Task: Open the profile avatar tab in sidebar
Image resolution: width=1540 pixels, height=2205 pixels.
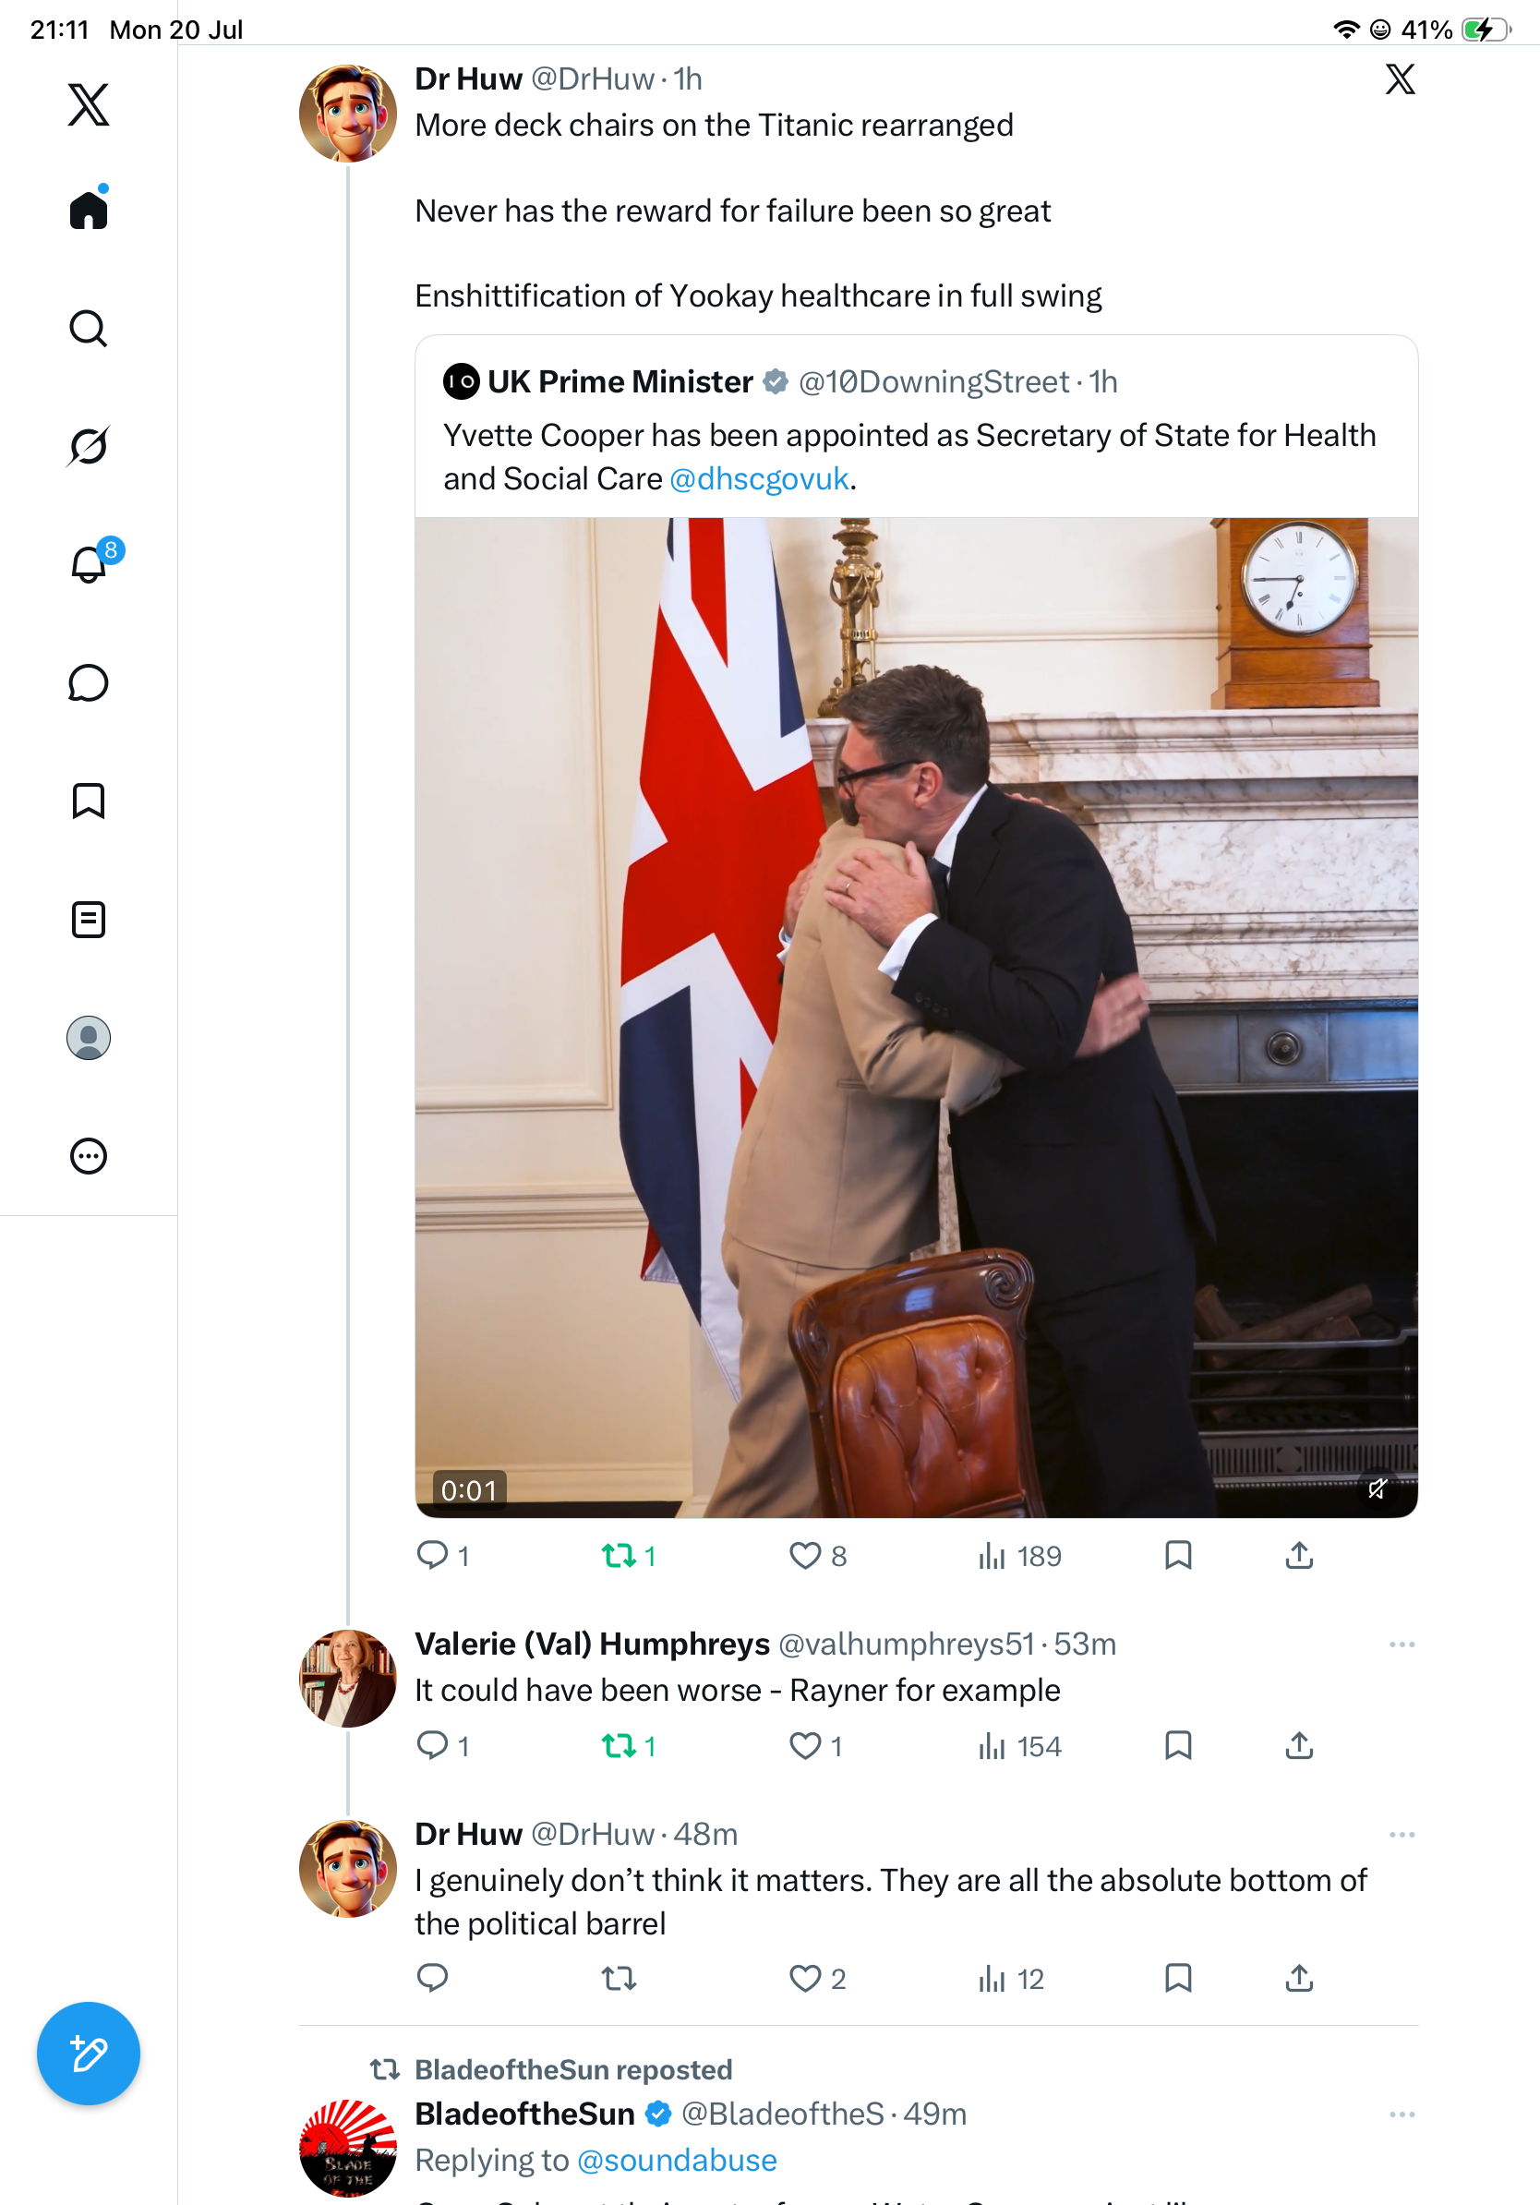Action: point(89,1037)
